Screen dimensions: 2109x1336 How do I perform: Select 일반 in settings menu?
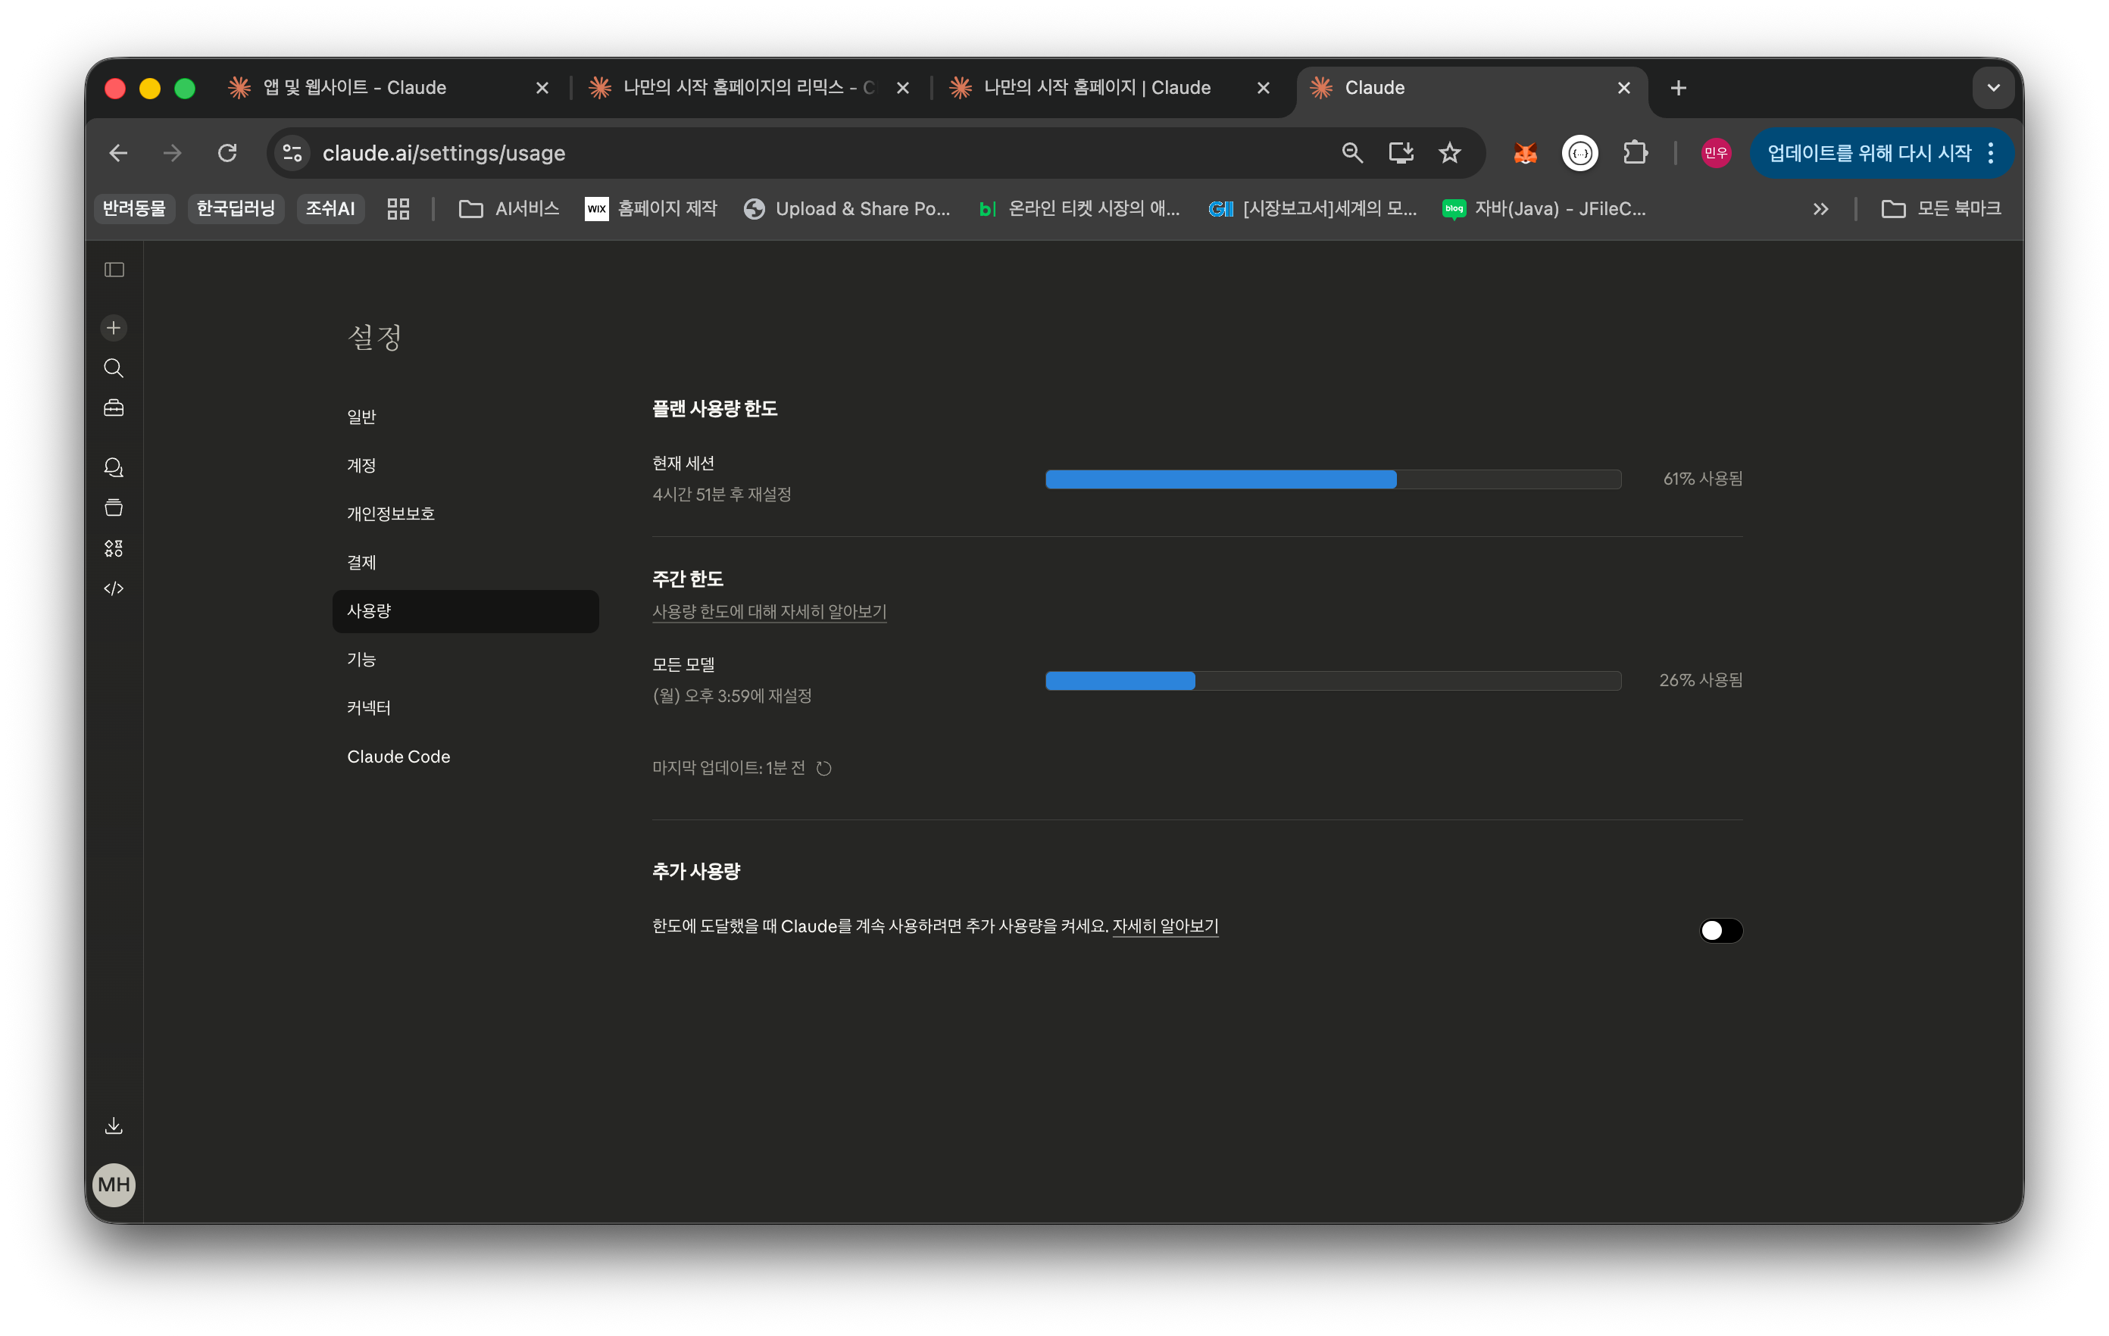(x=465, y=417)
